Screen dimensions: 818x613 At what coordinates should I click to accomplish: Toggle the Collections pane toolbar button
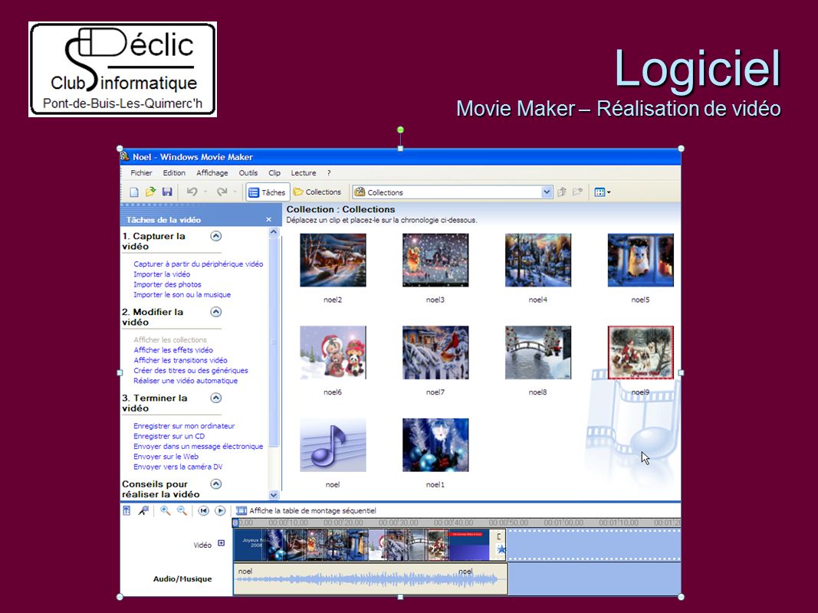pyautogui.click(x=317, y=192)
